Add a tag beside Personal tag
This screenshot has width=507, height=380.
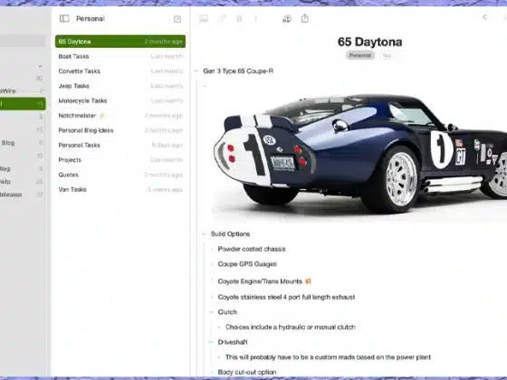387,55
